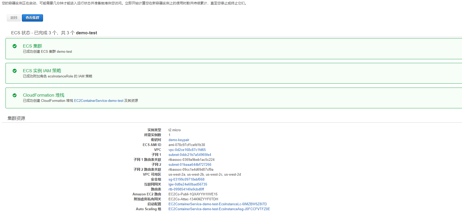The width and height of the screenshot is (462, 212).
Task: Open VPC link vpc-0d2ce168c87c1fd65
Action: (187, 150)
